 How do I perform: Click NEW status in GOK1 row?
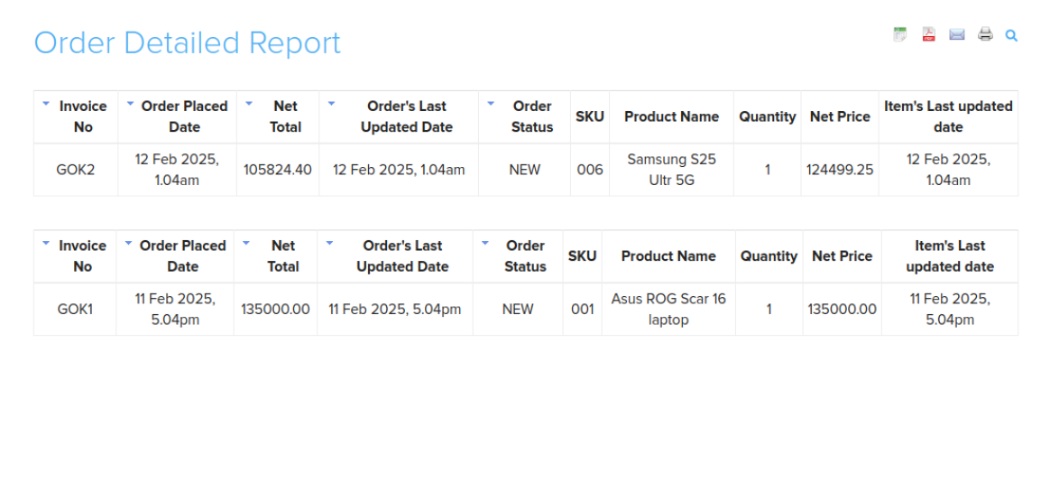click(x=518, y=309)
